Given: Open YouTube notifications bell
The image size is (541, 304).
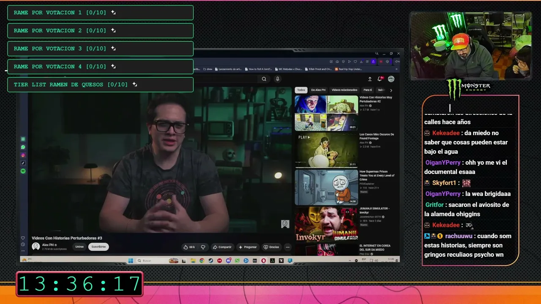Looking at the screenshot, I should point(380,79).
